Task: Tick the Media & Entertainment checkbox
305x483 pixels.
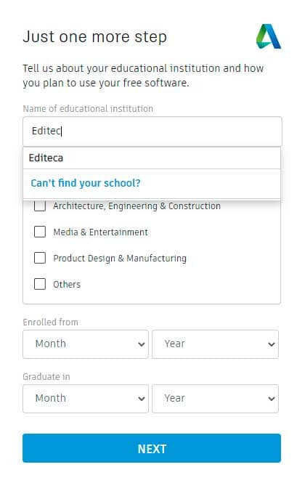Action: tap(40, 232)
